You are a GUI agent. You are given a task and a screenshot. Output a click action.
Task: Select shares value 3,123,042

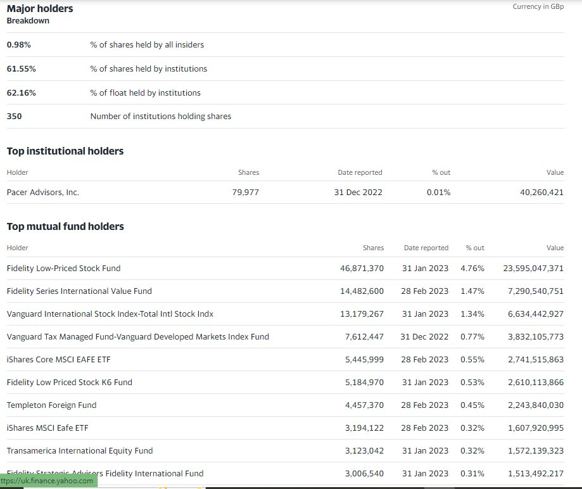pyautogui.click(x=364, y=451)
